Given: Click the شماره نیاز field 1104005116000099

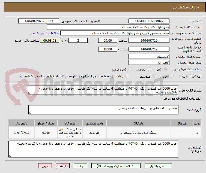Looking at the screenshot, I should pos(149,21).
